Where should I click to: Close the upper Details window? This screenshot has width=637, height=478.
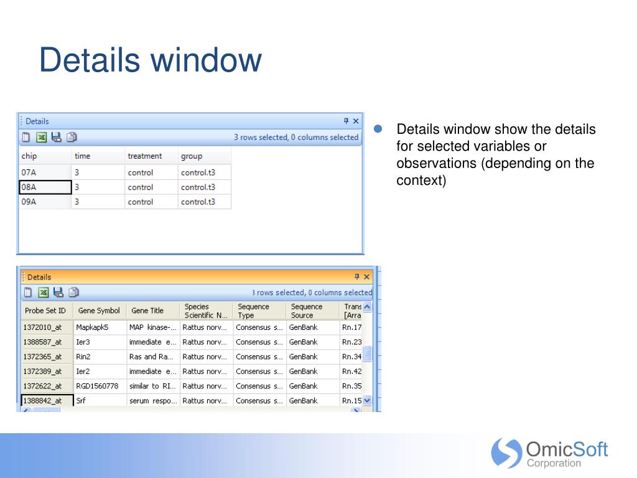(356, 121)
